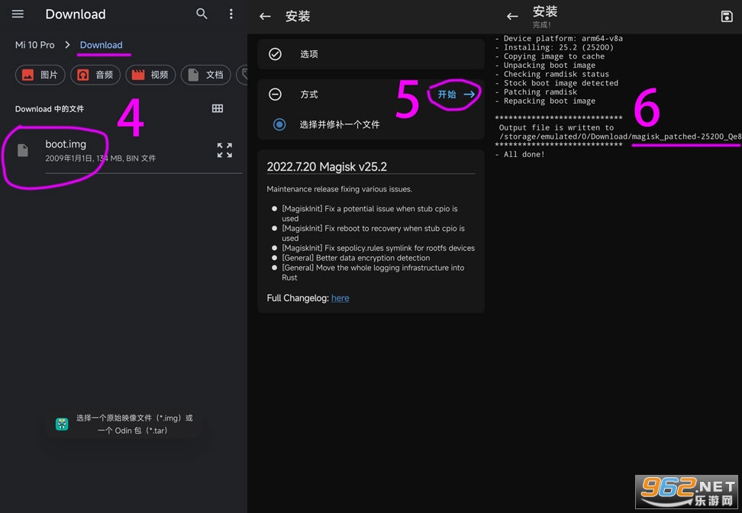Image resolution: width=742 pixels, height=513 pixels.
Task: Filter by 音频 audio chip
Action: point(95,75)
